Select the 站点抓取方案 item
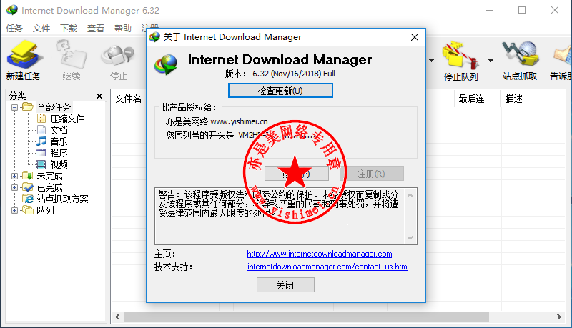This screenshot has width=572, height=328. point(62,199)
